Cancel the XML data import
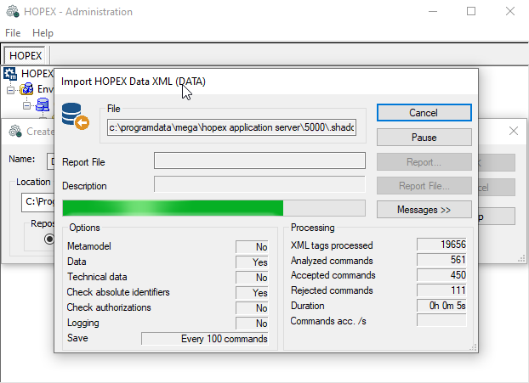This screenshot has height=383, width=529. tap(424, 113)
